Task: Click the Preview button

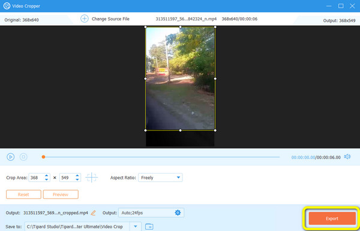Action: pyautogui.click(x=61, y=194)
